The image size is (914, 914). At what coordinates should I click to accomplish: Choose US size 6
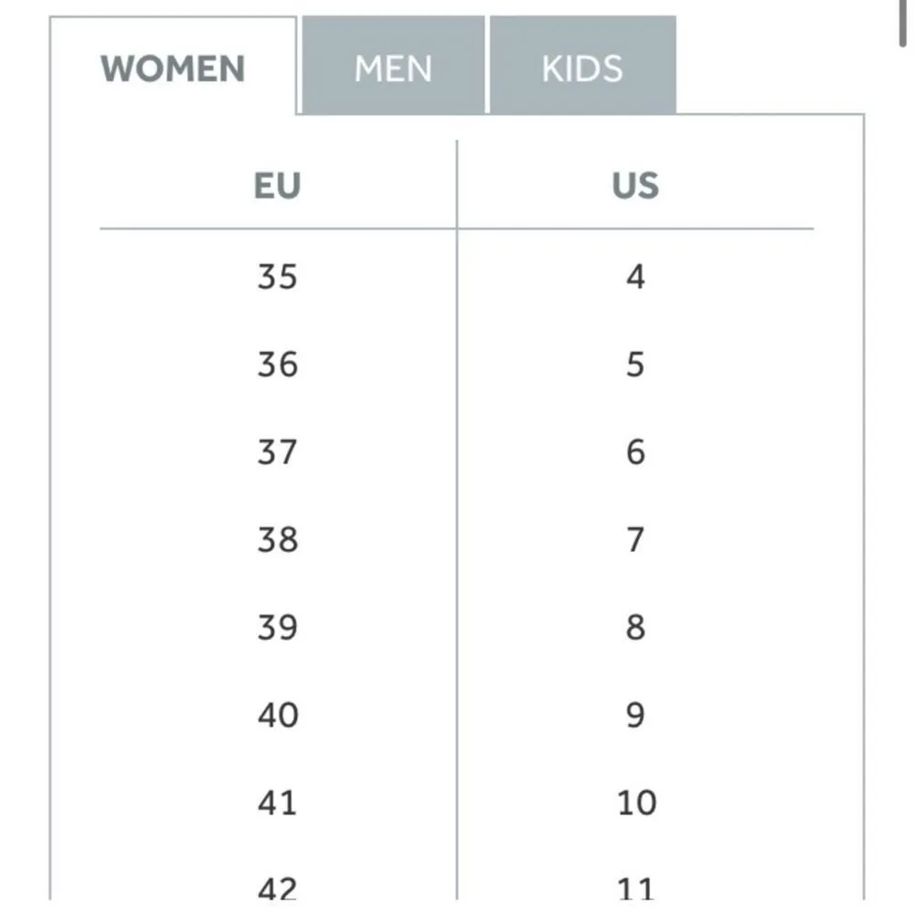(x=635, y=452)
